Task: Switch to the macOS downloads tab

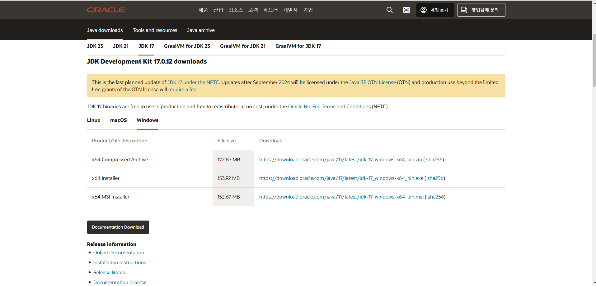Action: [x=119, y=120]
